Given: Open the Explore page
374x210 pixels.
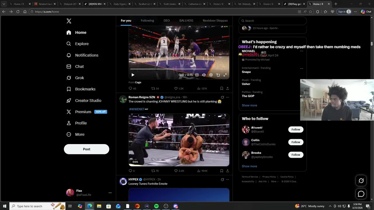Looking at the screenshot, I should click(x=77, y=44).
